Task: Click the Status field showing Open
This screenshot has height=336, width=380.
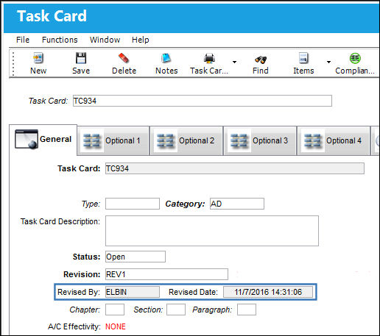Action: (x=136, y=257)
